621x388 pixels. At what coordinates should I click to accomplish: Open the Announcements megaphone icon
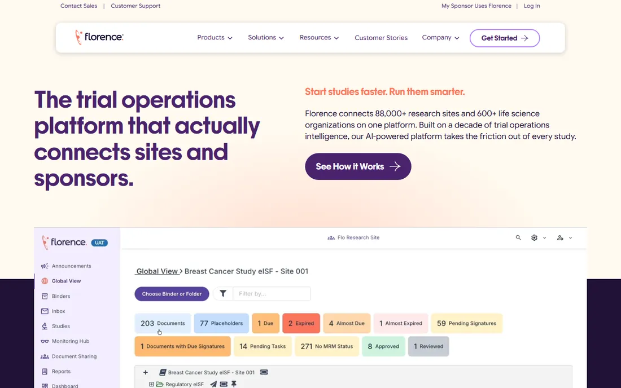(45, 266)
